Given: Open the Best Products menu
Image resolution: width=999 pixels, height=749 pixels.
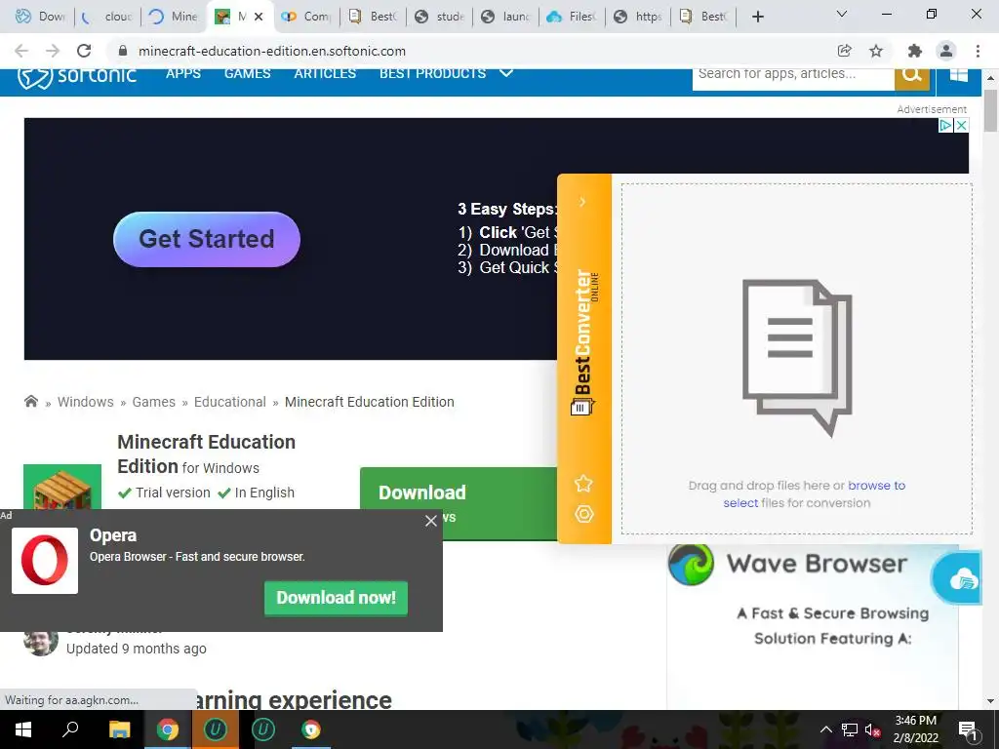Looking at the screenshot, I should (432, 73).
